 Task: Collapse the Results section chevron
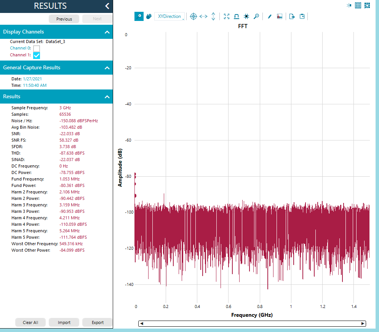(x=107, y=97)
